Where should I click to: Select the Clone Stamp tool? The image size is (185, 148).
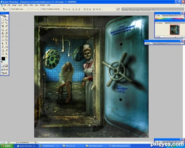[x=3, y=33]
